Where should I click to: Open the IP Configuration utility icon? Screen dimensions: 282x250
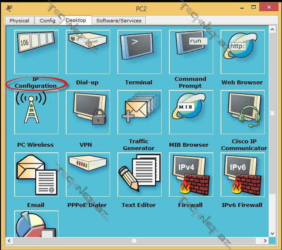(36, 52)
